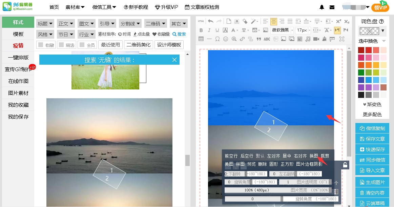Insert single image icon
394x207 pixels.
pyautogui.click(x=284, y=39)
